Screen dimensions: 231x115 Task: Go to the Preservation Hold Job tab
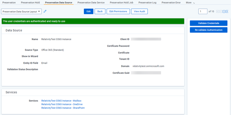pyautogui.click(x=122, y=3)
